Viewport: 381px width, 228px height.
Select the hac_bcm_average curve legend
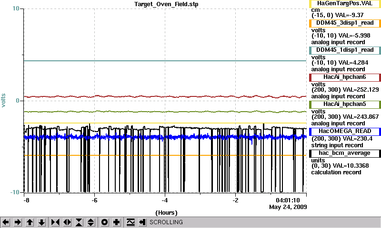pos(345,153)
